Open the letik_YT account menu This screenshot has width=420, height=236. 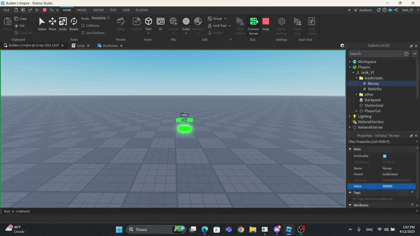408,10
